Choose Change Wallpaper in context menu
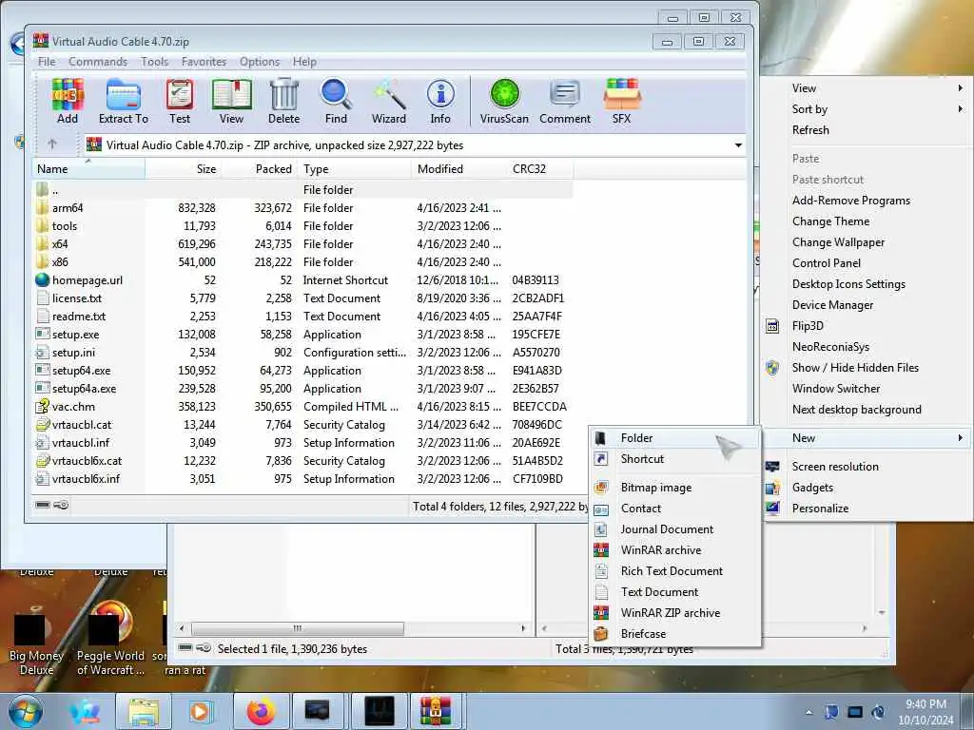This screenshot has width=974, height=730. coord(867,242)
